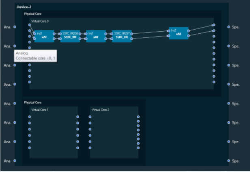The image size is (250, 172).
Task: Click Ins2 block's lower output port
Action: [188, 36]
